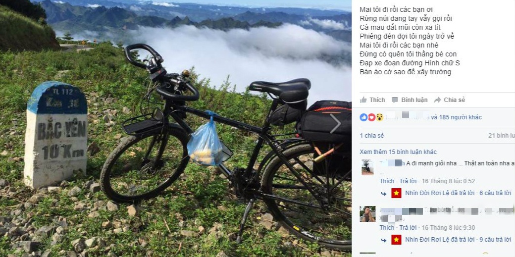Image resolution: width=515 pixels, height=257 pixels.
Task: Expand 'Xem thêm 15 bình luận khác'
Action: coord(398,152)
